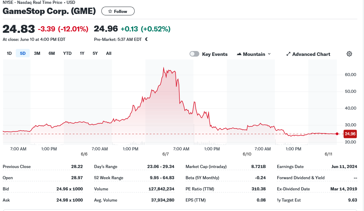The height and width of the screenshot is (211, 364).
Task: Select the 5D time range tab
Action: coord(23,53)
